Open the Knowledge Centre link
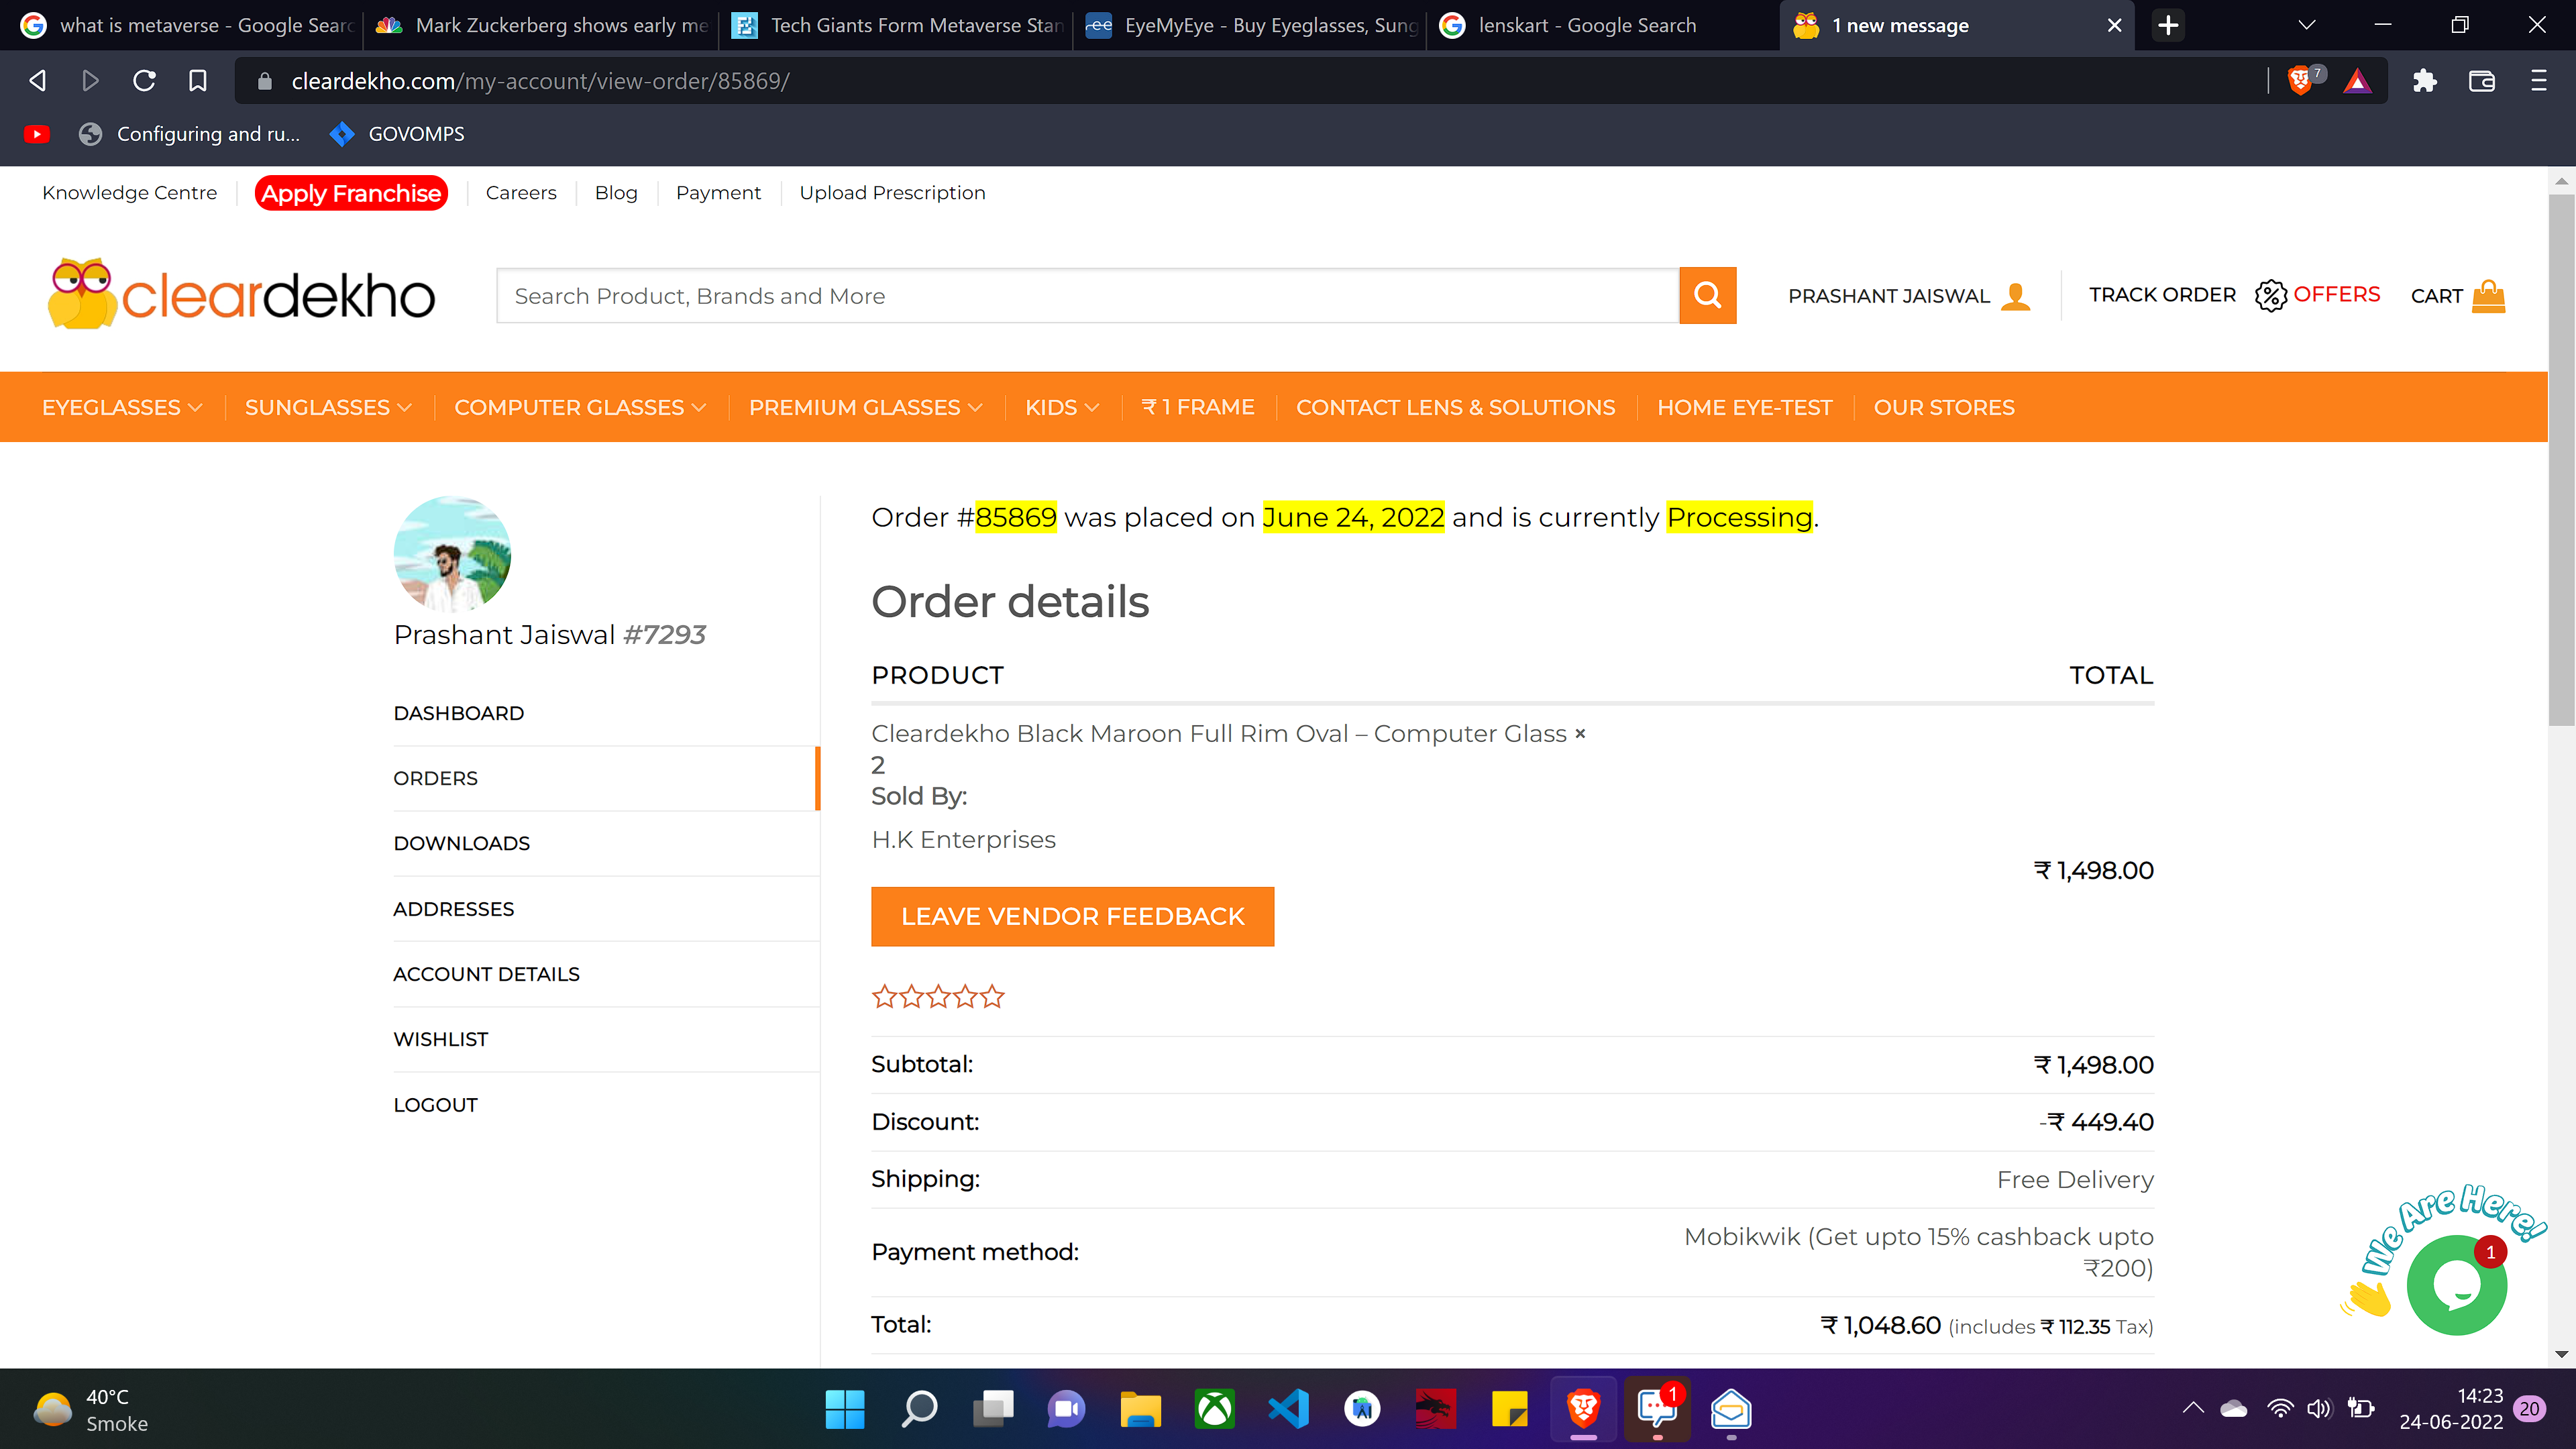Screen dimensions: 2576x1449 click(129, 193)
